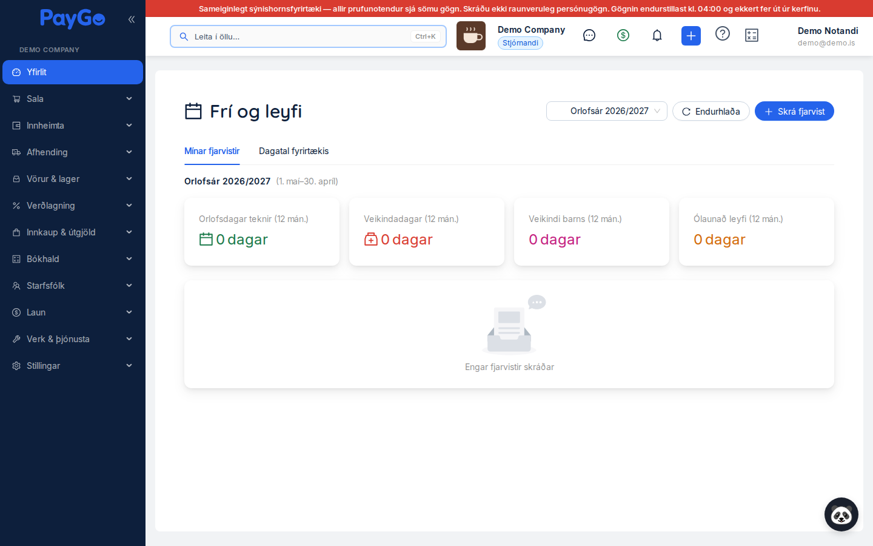This screenshot has height=546, width=873.
Task: Open the Demo Notandi user menu
Action: coord(828,36)
